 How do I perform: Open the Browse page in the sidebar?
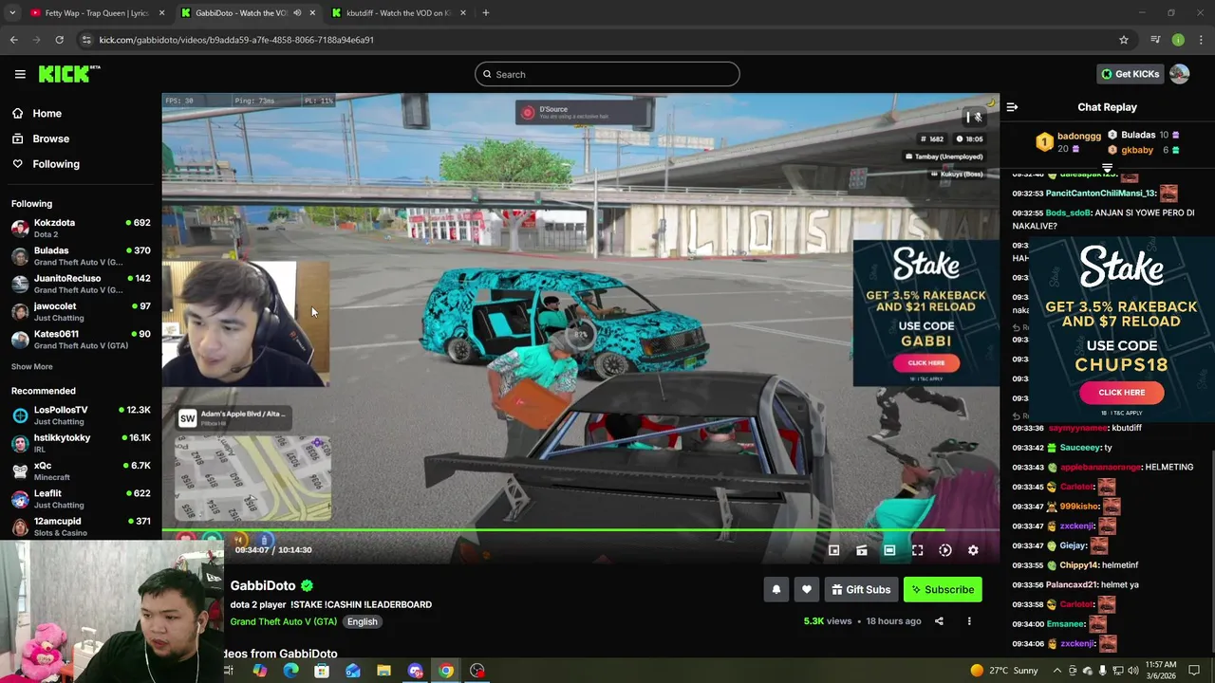pyautogui.click(x=50, y=138)
